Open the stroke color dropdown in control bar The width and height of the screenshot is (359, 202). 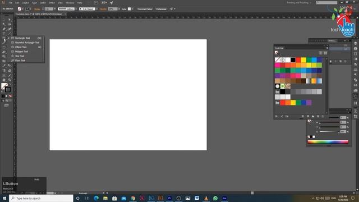point(30,9)
